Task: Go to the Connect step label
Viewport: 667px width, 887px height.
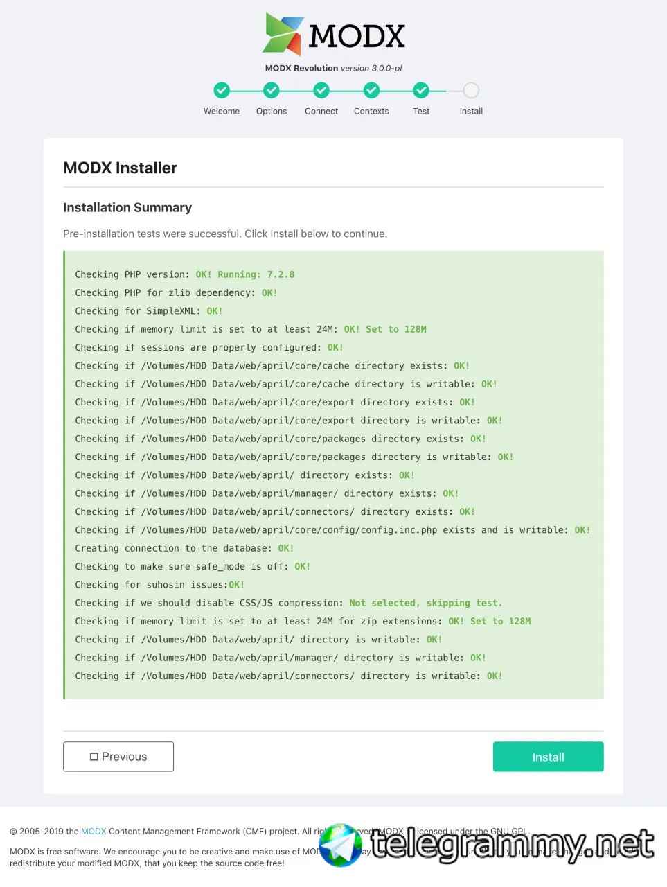Action: (321, 111)
